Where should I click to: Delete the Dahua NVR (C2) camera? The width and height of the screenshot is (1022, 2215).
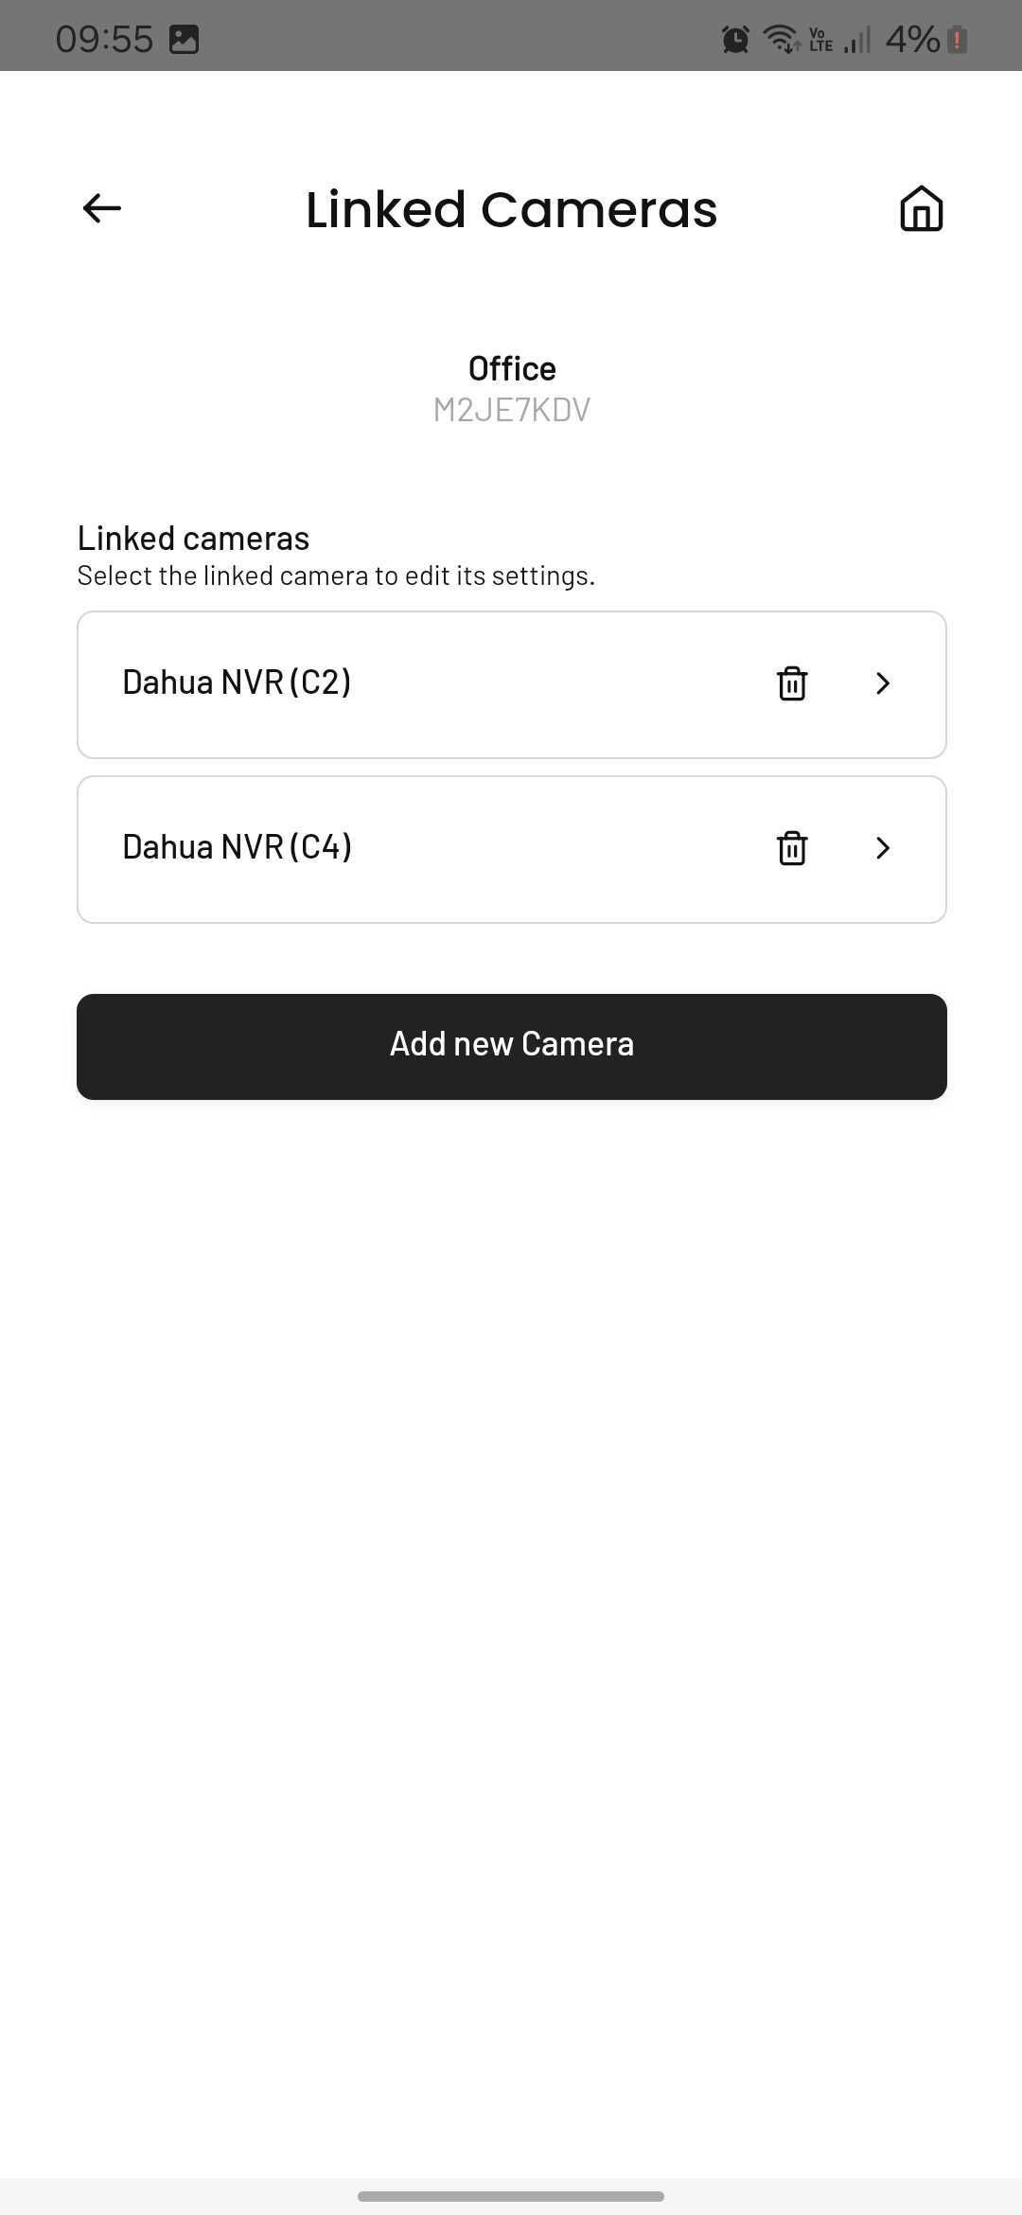click(x=792, y=683)
